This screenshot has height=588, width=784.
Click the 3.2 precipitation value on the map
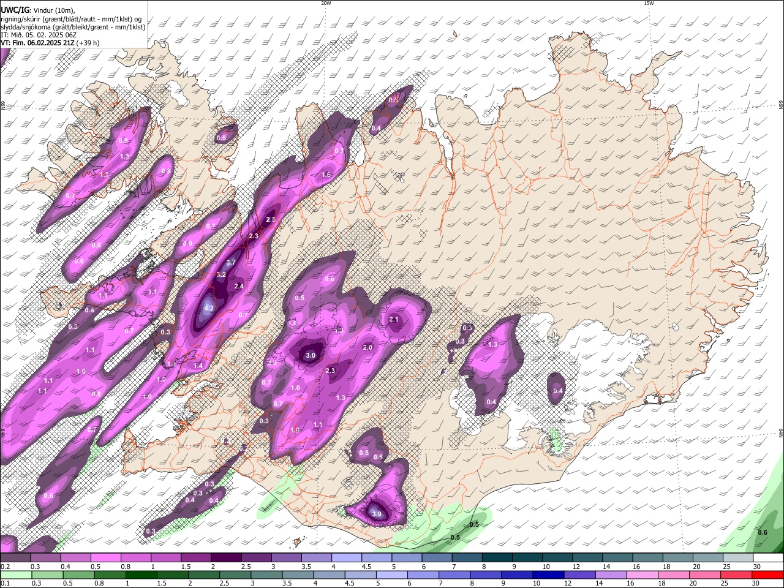pos(221,274)
